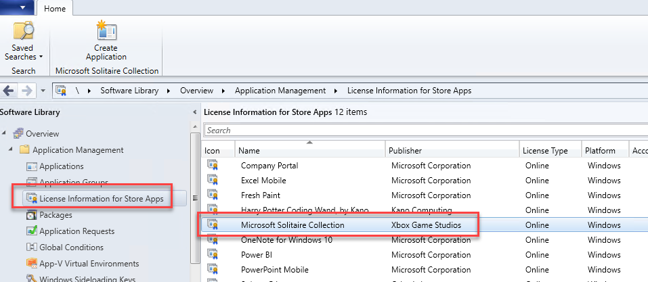Screen dimensions: 648x282
Task: Select OneNote for Windows 10 row
Action: click(x=425, y=240)
